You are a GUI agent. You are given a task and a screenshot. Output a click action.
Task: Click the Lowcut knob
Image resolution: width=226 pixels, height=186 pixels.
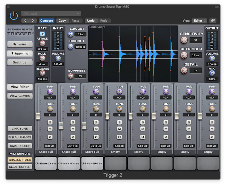click(70, 34)
